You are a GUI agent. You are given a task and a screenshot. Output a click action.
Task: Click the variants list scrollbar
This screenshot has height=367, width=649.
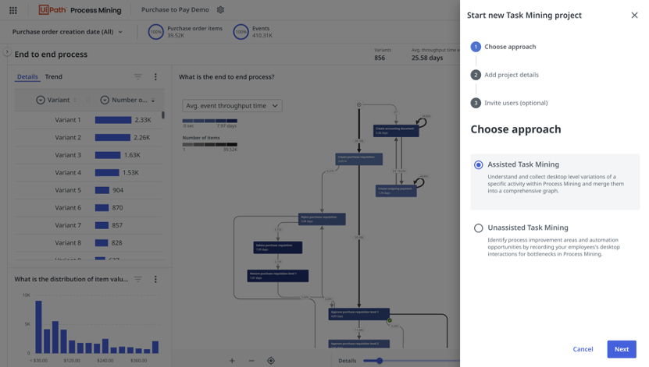163,115
